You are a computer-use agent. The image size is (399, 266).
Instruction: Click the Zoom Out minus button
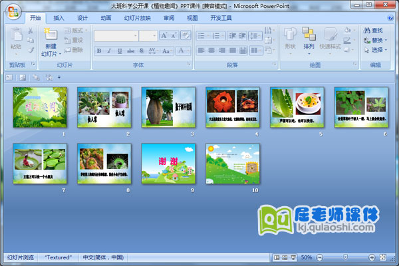(319, 257)
